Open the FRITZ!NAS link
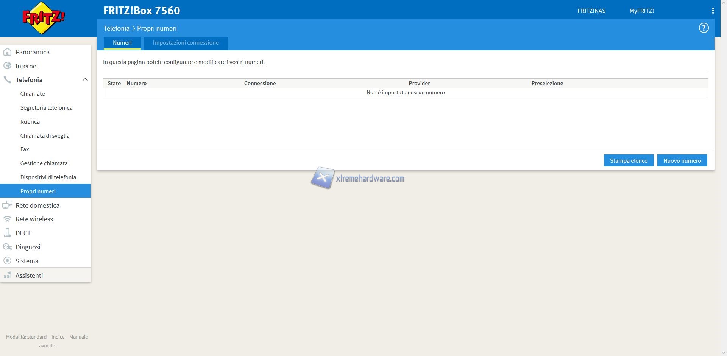The height and width of the screenshot is (356, 727). (x=591, y=11)
